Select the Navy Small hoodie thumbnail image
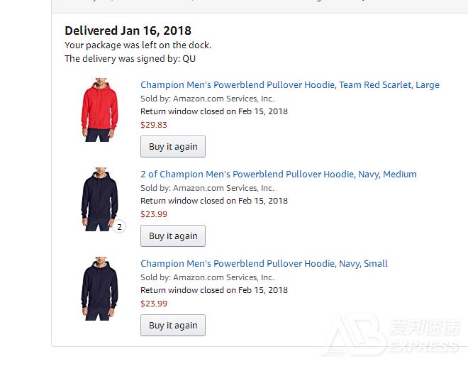468x371 pixels. pos(99,289)
